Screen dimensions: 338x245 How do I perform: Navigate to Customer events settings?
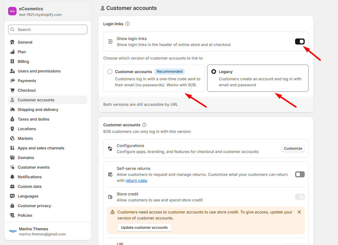(48, 167)
